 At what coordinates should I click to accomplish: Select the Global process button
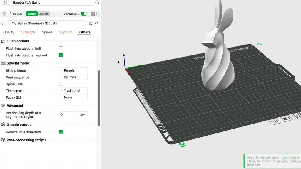click(x=32, y=14)
